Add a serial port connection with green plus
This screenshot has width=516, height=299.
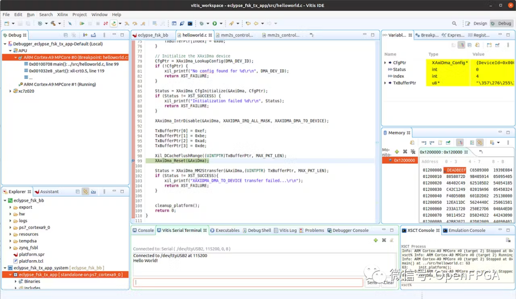(x=376, y=240)
